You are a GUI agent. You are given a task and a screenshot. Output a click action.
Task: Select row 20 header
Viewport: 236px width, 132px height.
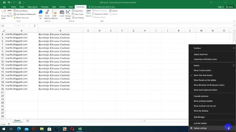3,89
